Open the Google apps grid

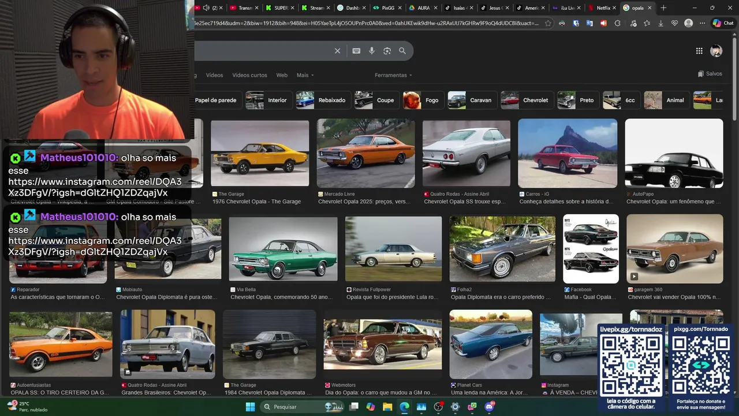click(x=699, y=51)
